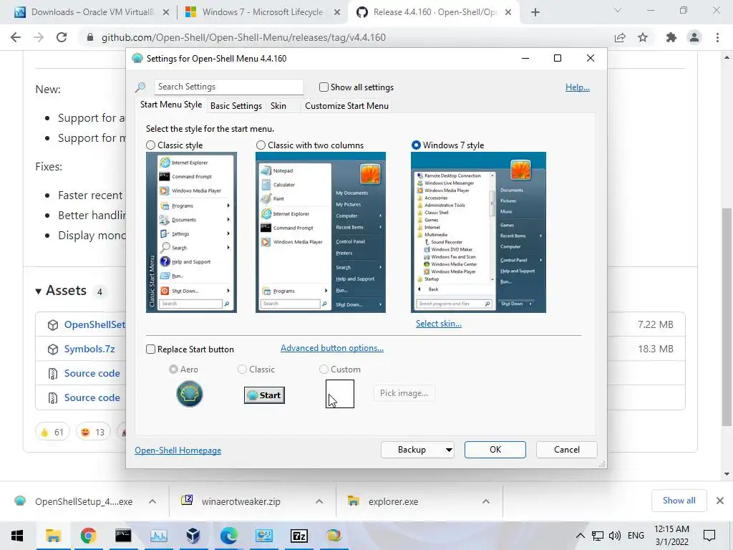Click the two-column style preview thumbnail
This screenshot has width=733, height=550.
click(x=320, y=233)
